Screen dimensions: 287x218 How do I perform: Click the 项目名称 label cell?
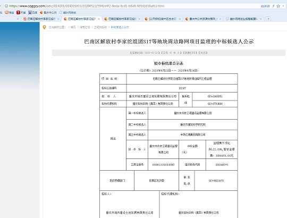[113, 79]
